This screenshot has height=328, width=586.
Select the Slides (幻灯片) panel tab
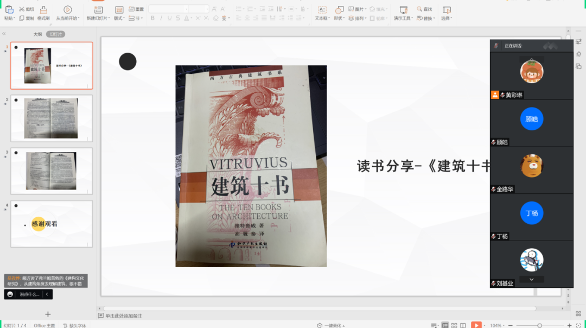(x=55, y=34)
